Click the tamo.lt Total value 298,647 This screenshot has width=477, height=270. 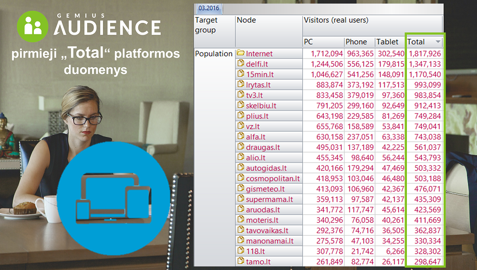[x=427, y=262]
